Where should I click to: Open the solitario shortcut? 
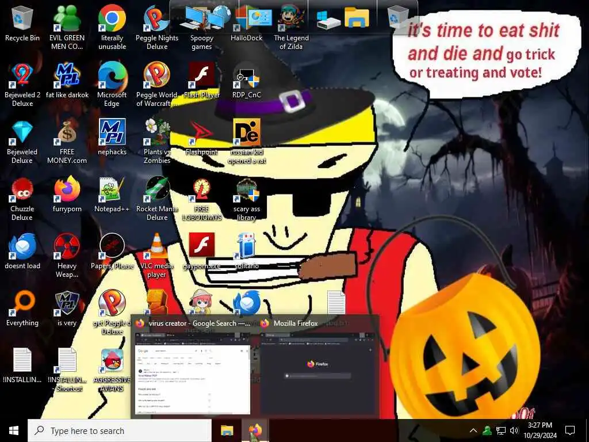[x=246, y=252]
